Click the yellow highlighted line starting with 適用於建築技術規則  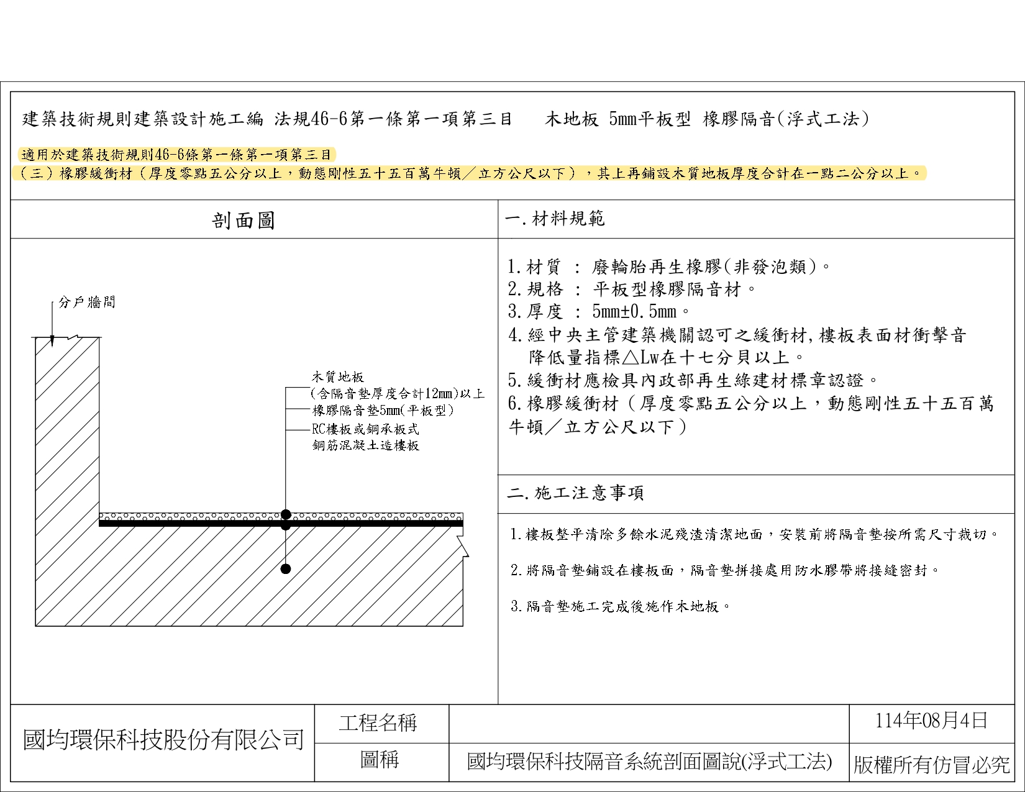tap(177, 155)
